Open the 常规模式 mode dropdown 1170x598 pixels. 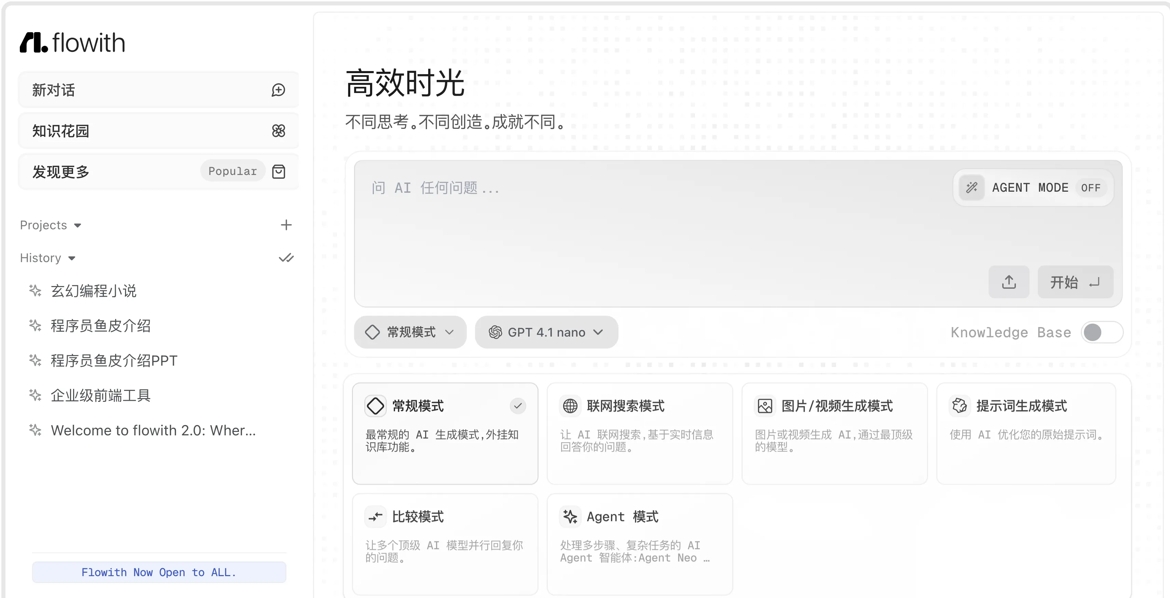click(410, 332)
